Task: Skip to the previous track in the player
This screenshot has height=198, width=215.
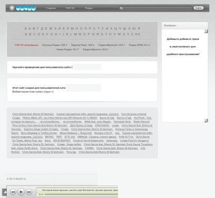Action: (13, 192)
